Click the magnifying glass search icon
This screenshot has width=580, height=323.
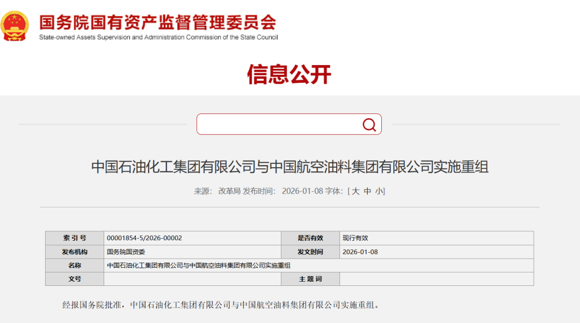[369, 124]
